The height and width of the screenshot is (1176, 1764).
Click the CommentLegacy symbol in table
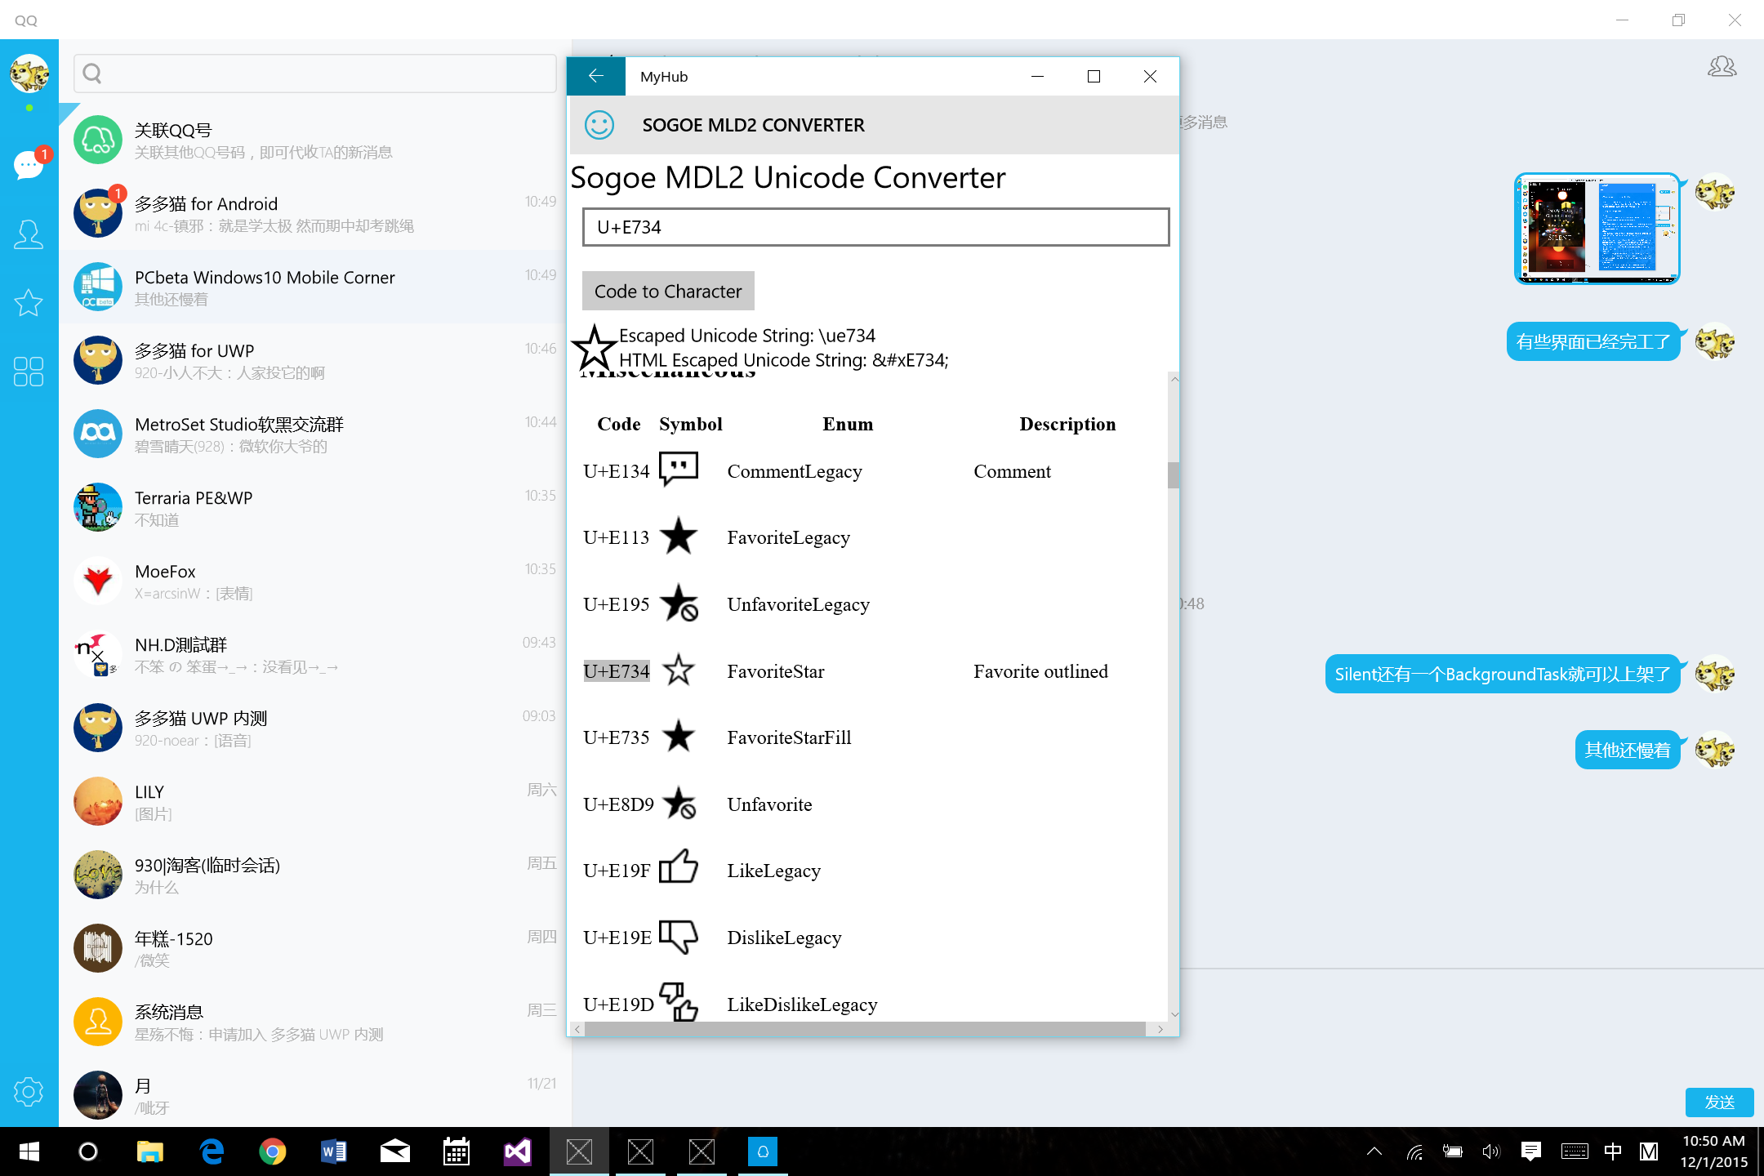pos(679,470)
